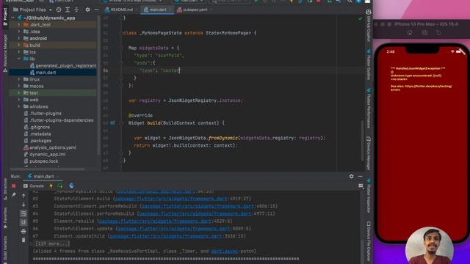The image size is (470, 264).
Task: Open framework.dart link on Element.updateChild line
Action: pyautogui.click(x=165, y=236)
